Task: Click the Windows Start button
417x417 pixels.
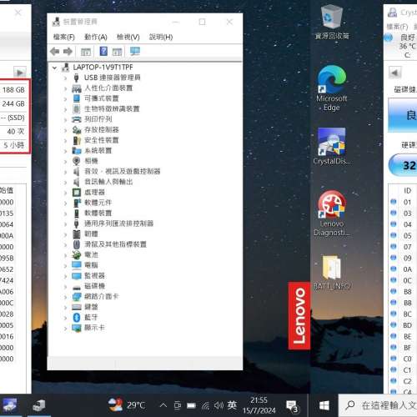Action: (324, 405)
